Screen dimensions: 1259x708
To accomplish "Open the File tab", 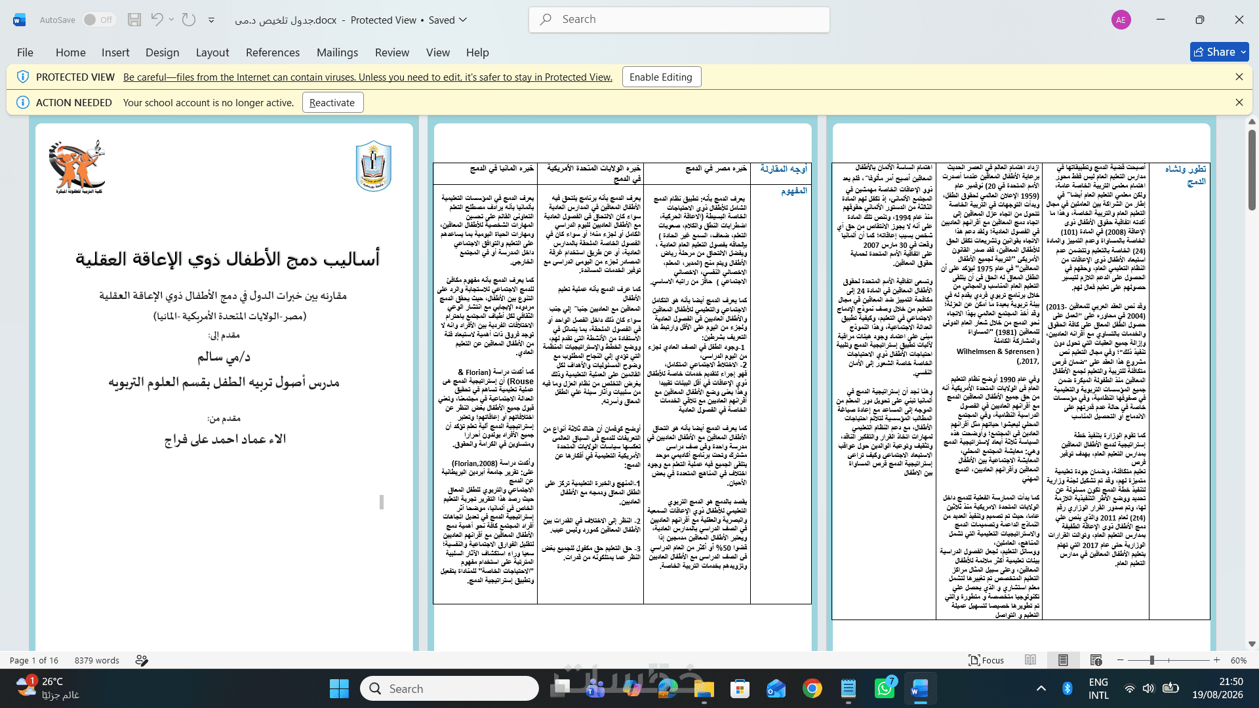I will [x=25, y=52].
